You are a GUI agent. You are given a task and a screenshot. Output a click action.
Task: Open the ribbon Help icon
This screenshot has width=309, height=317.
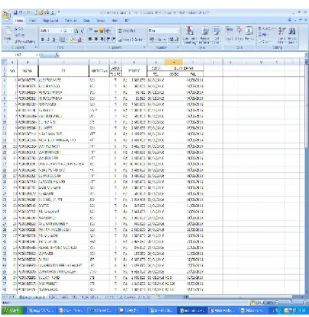pyautogui.click(x=290, y=20)
